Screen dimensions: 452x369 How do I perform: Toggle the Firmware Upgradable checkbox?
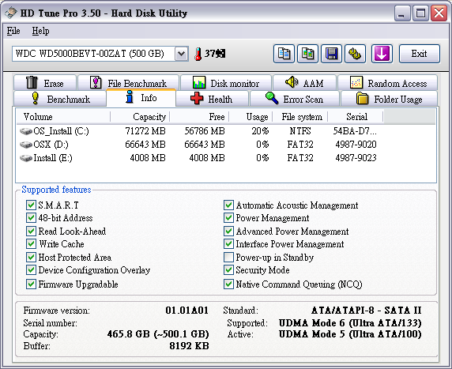tap(31, 284)
